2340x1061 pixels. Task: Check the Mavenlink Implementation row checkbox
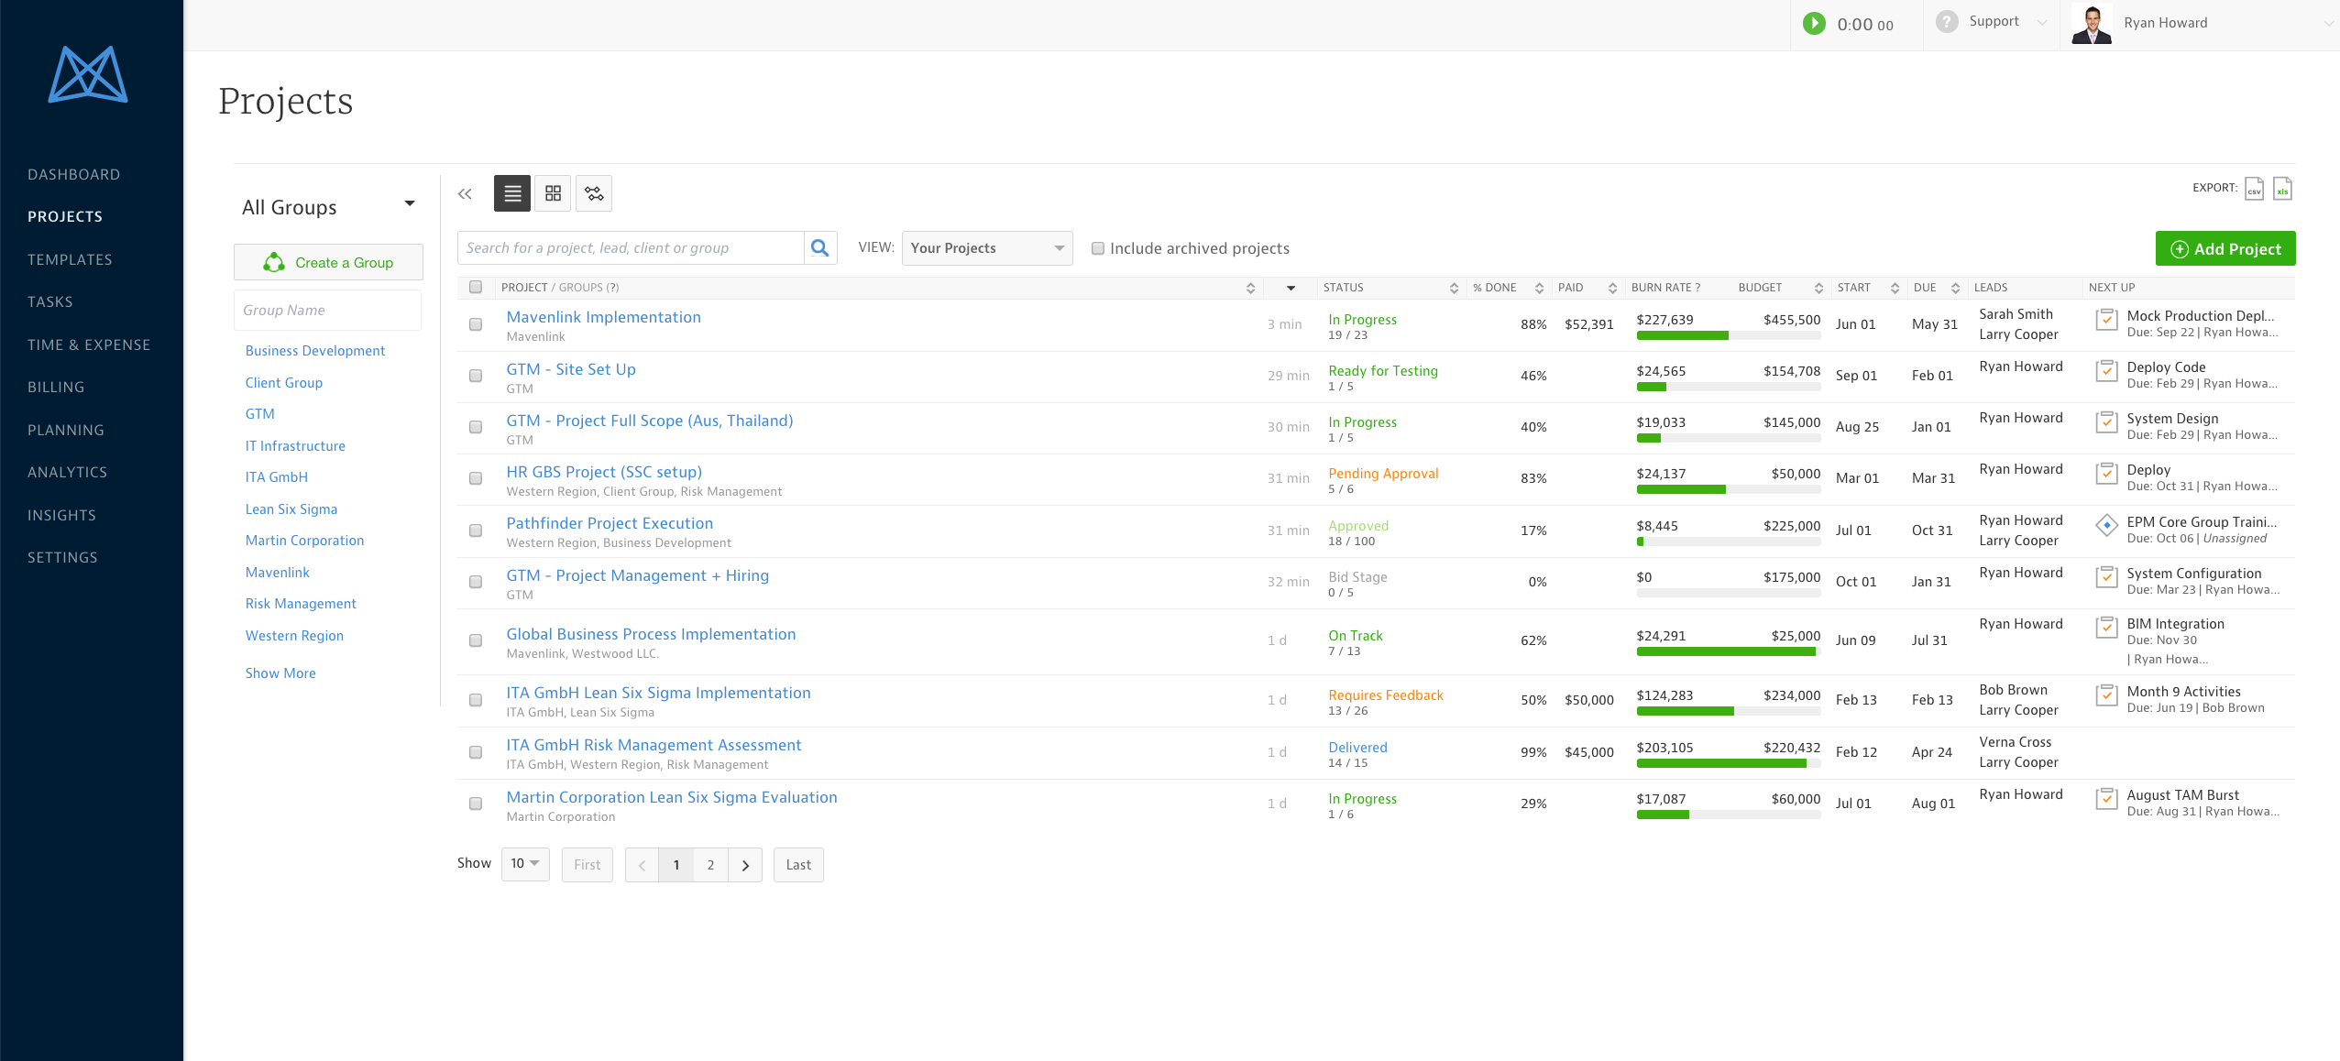click(x=476, y=324)
